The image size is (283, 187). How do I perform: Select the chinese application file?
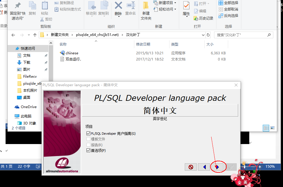coord(72,53)
